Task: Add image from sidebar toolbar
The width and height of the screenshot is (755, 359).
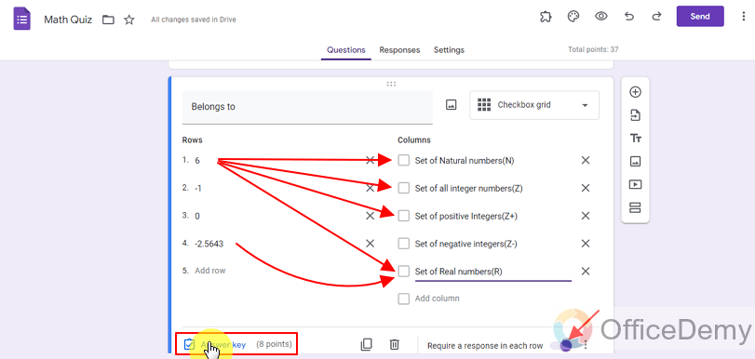Action: pos(635,162)
